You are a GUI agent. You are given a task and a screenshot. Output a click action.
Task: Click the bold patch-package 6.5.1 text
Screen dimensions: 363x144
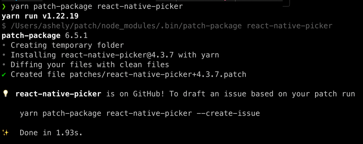[x=45, y=36]
